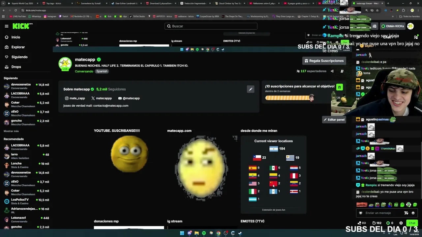Open the 7TV emote menu in chat
Viewport: 422px width, 237px height.
pyautogui.click(x=406, y=213)
